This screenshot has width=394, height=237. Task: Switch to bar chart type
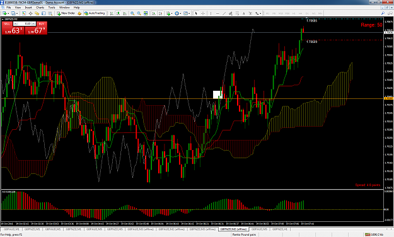point(112,13)
